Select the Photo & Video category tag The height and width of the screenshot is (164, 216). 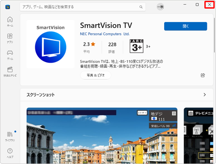[x=95, y=75]
